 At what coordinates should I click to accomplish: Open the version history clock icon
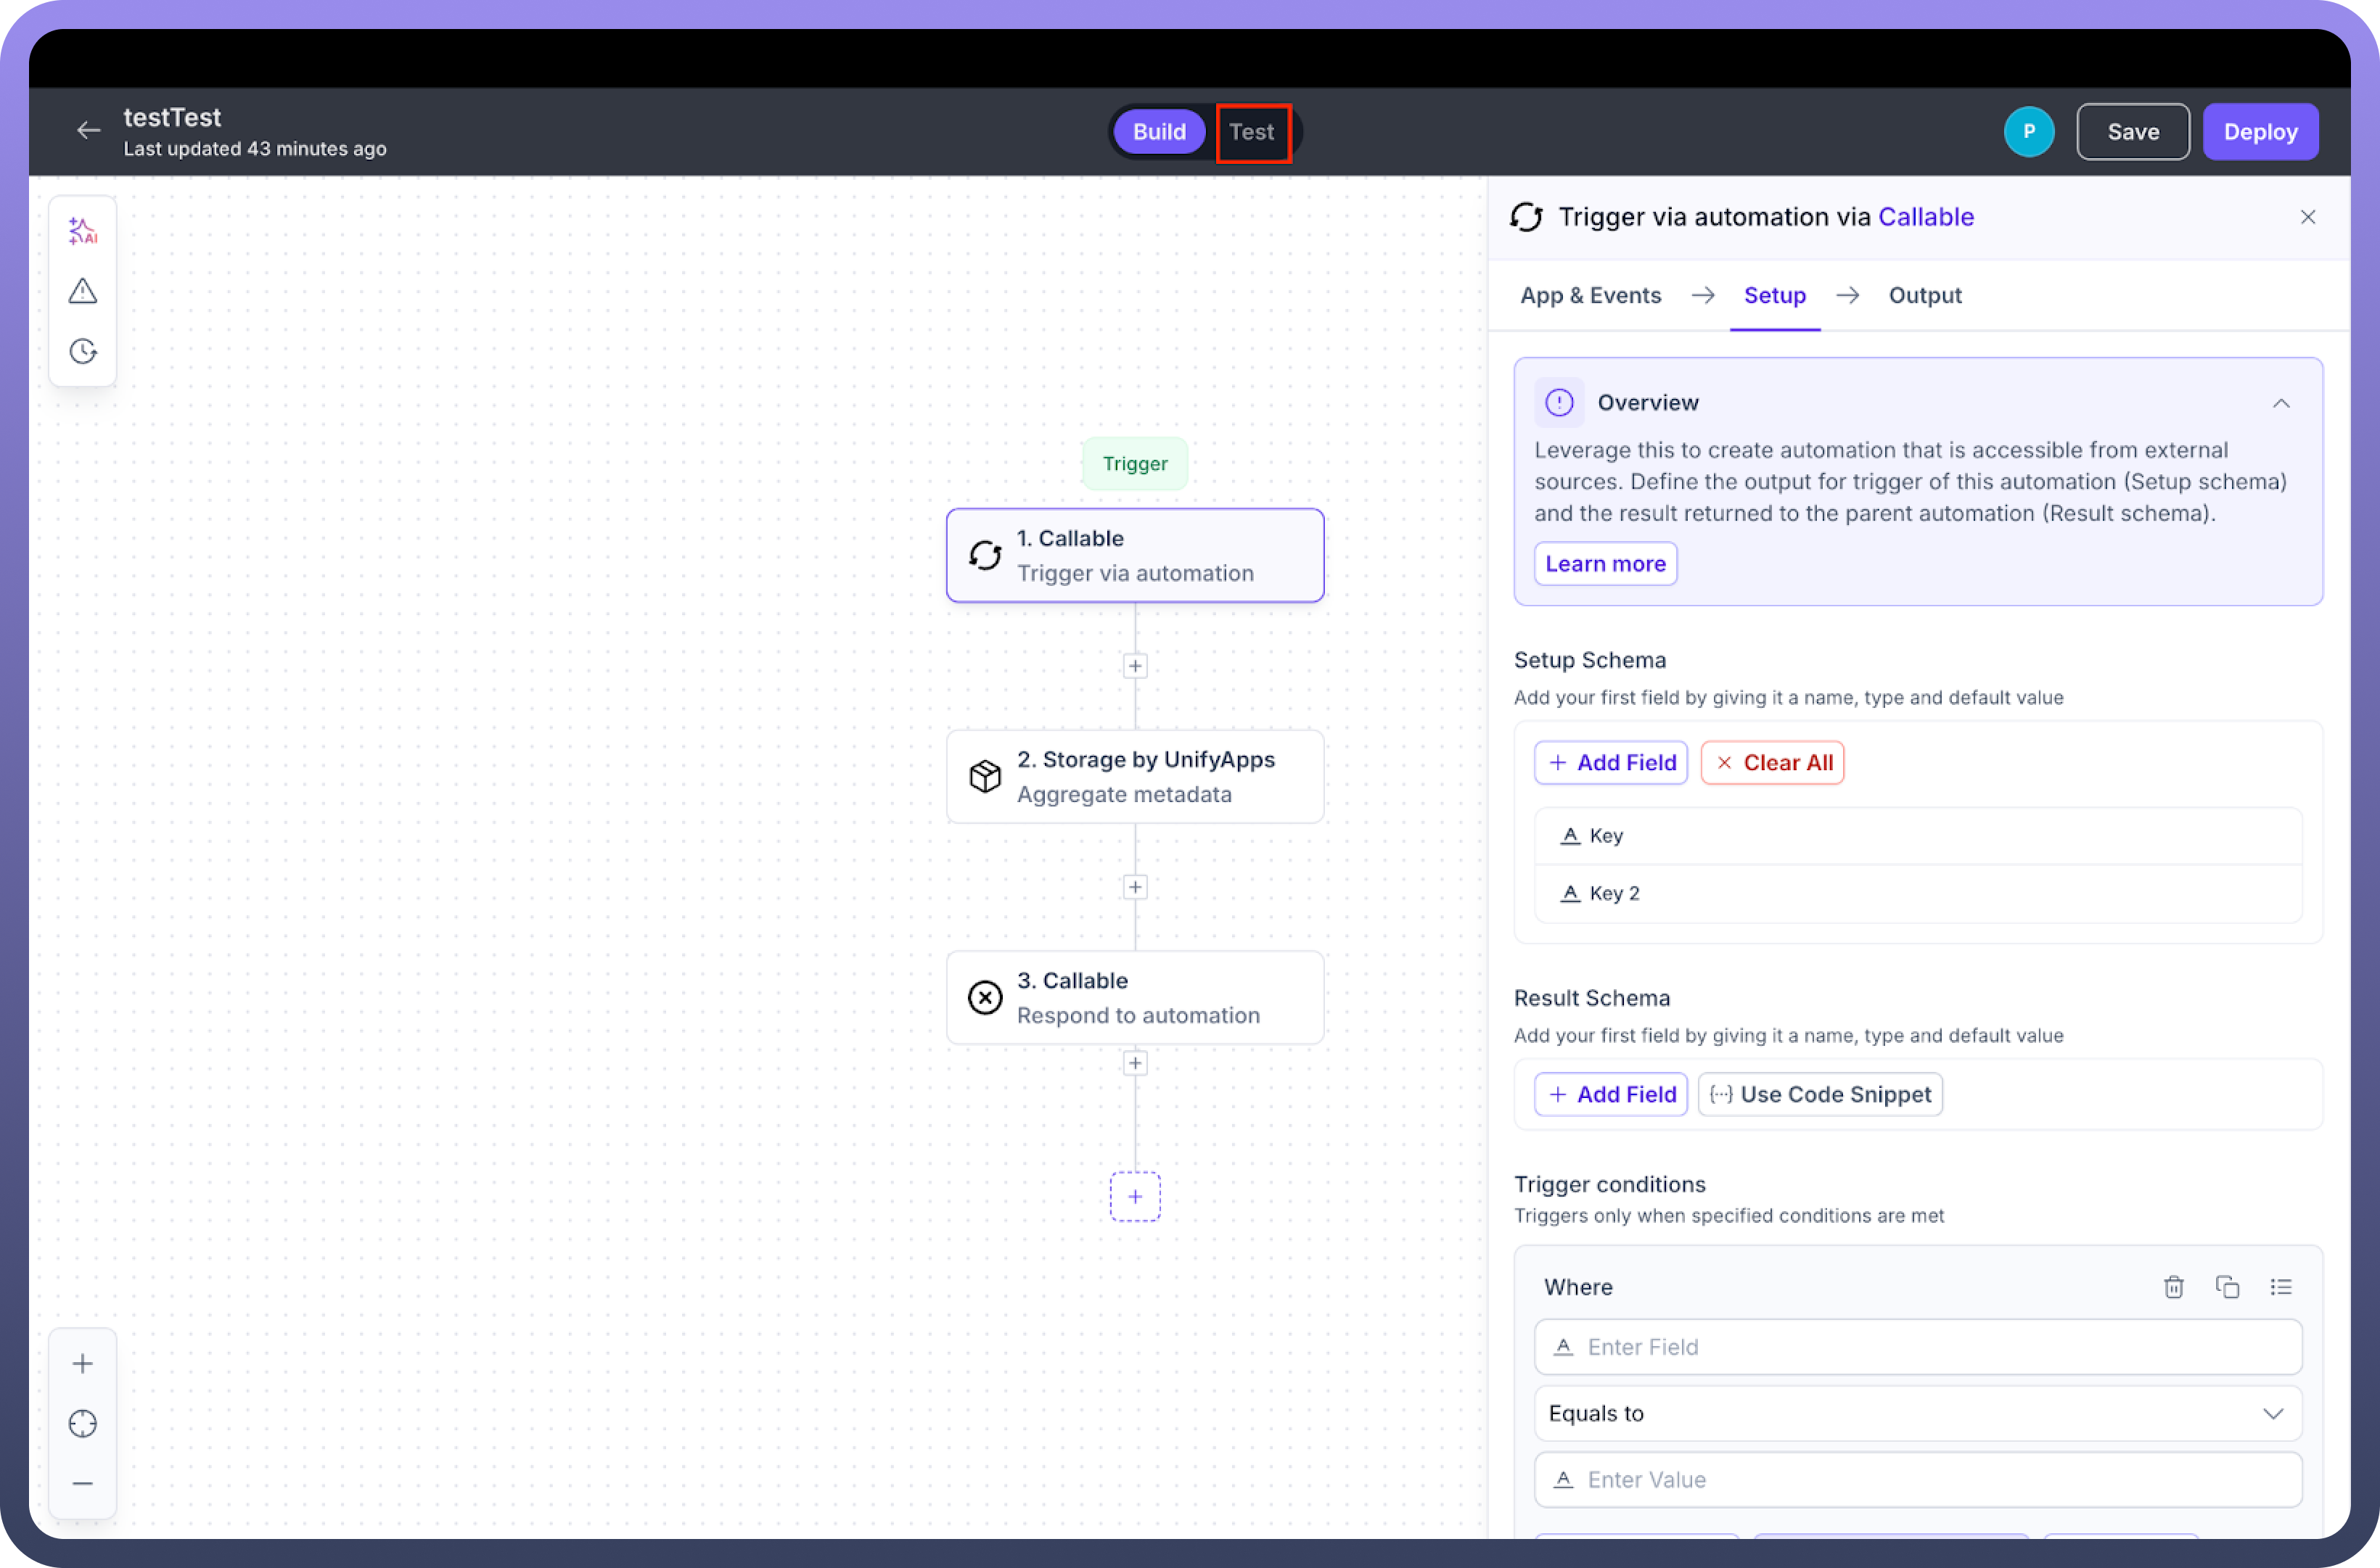point(83,351)
